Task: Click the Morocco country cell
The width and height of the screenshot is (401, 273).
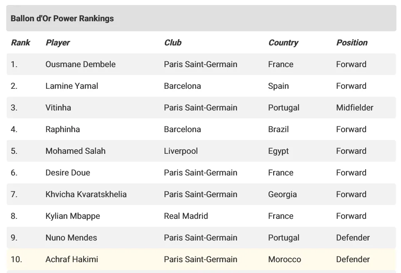Action: click(x=285, y=259)
